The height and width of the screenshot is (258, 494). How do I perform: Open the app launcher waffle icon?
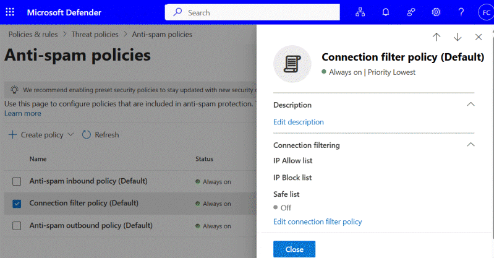10,12
